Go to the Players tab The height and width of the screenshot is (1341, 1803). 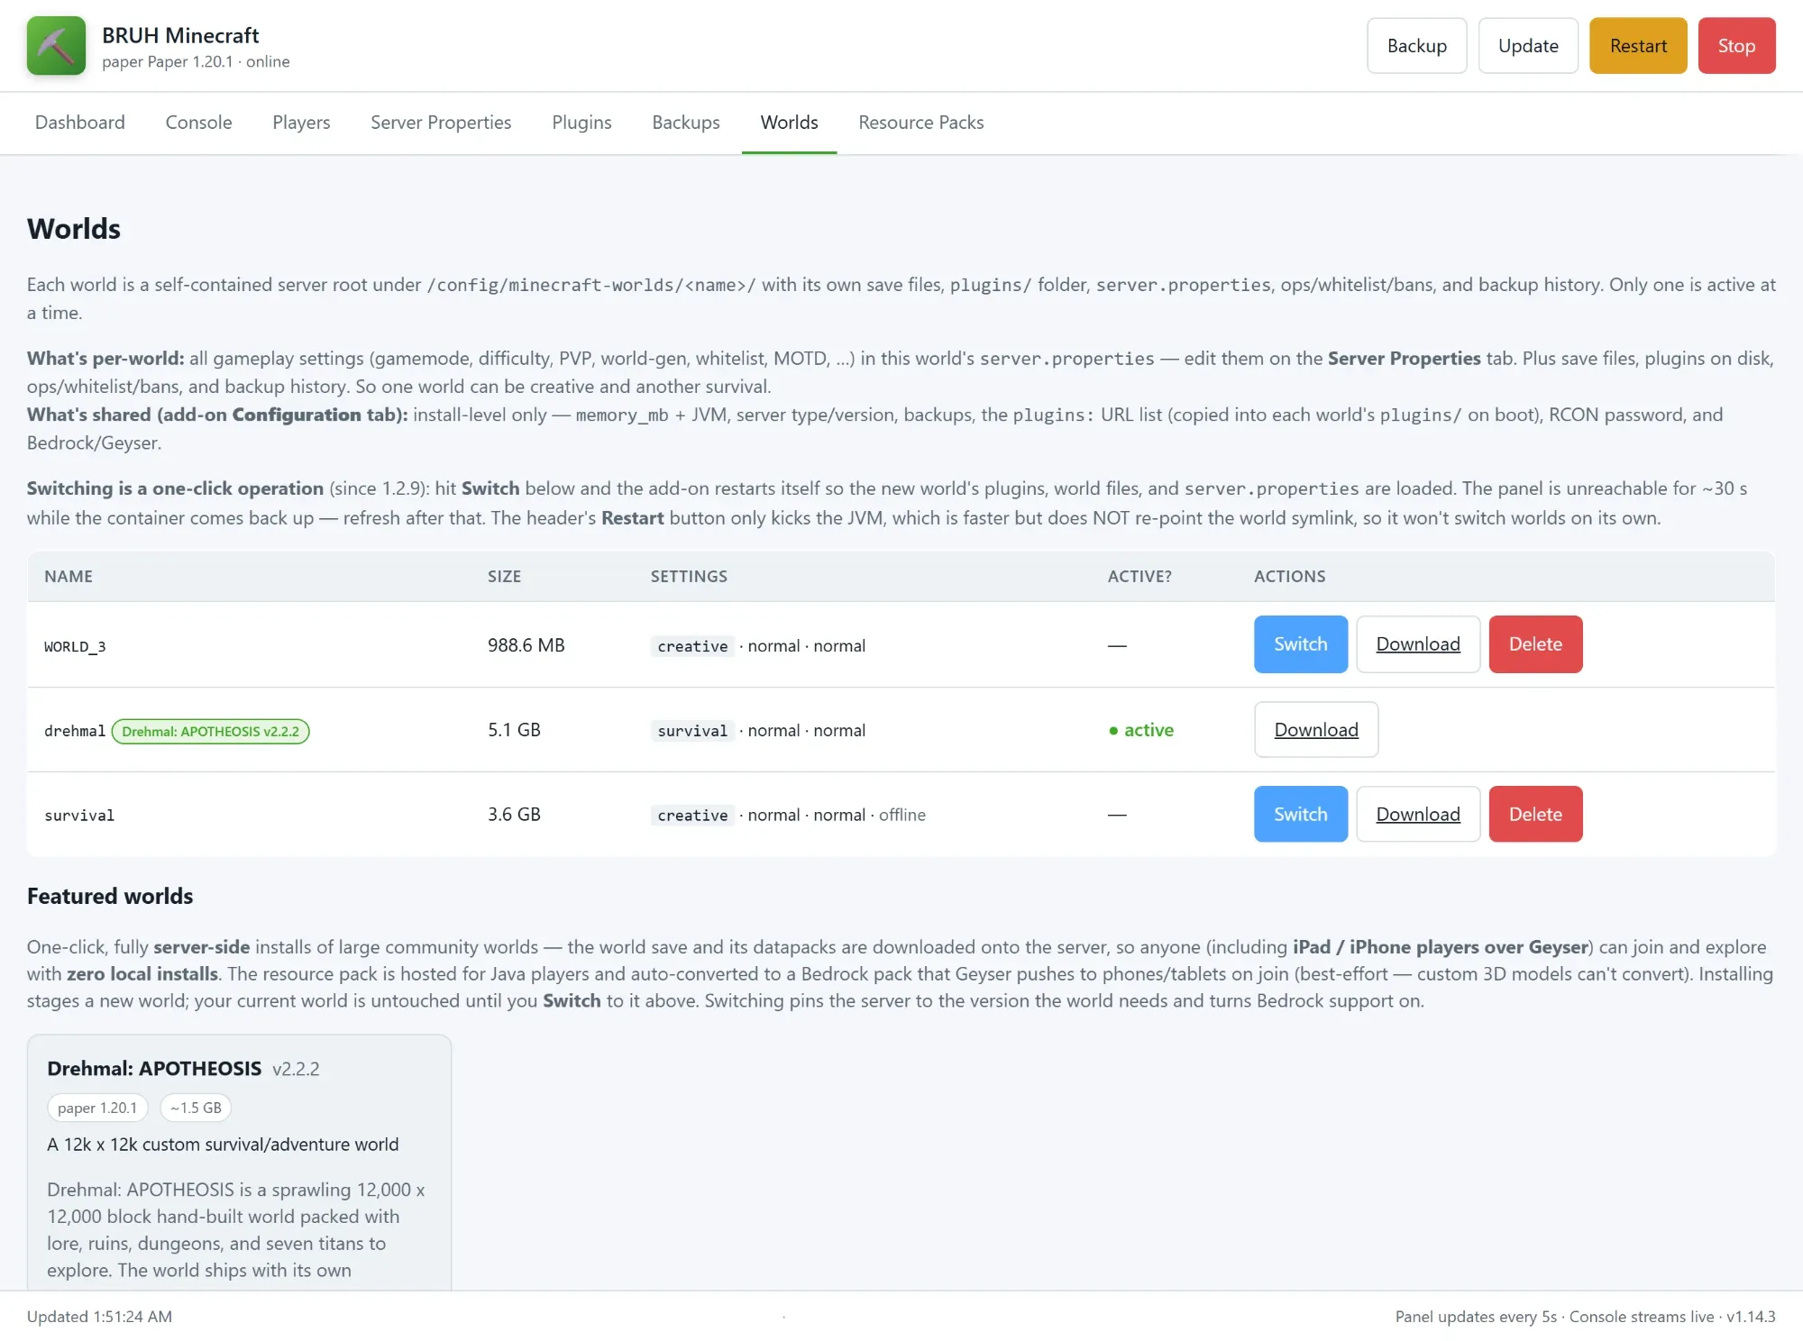point(301,123)
